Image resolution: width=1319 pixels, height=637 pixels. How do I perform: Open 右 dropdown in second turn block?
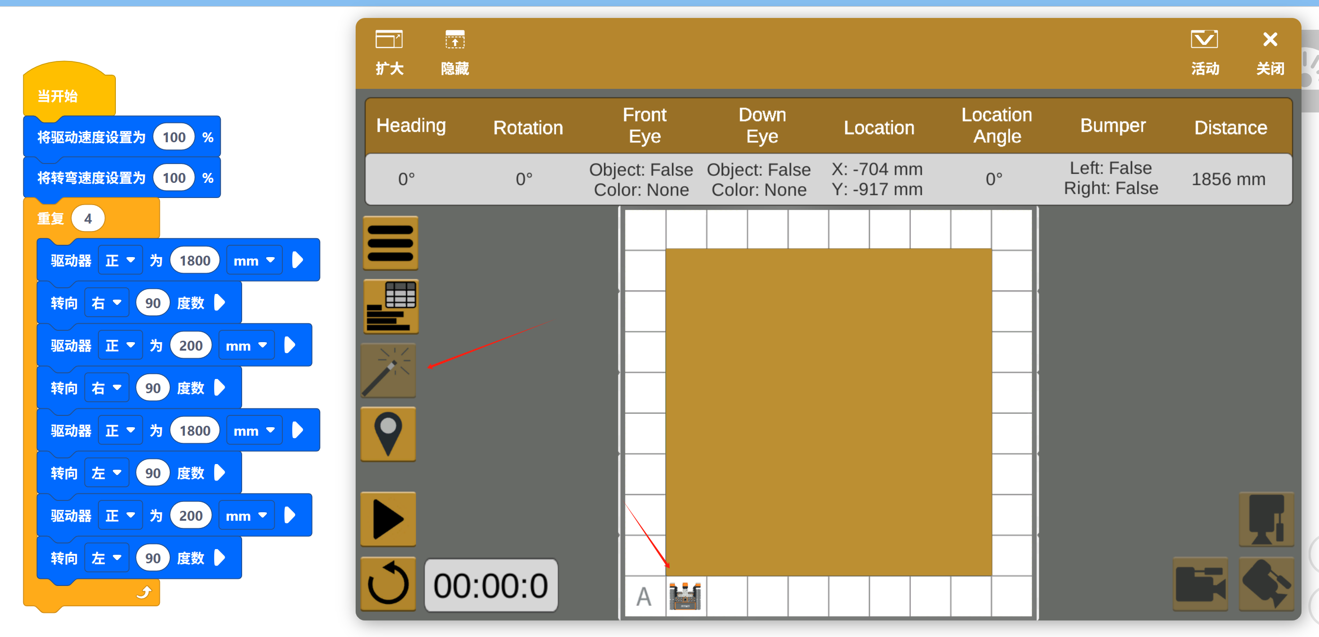click(106, 388)
